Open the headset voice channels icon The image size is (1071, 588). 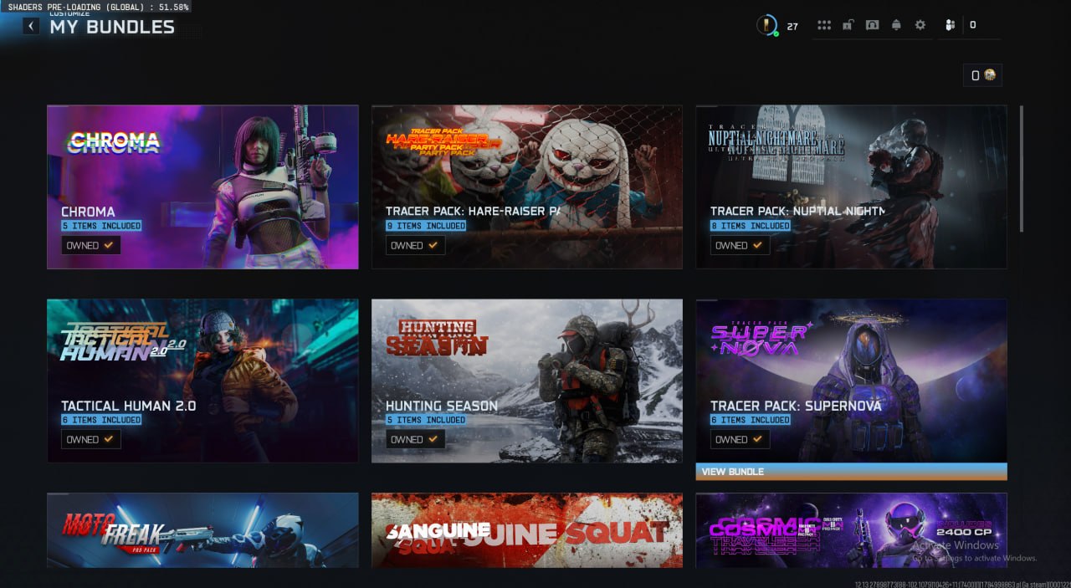pos(872,25)
